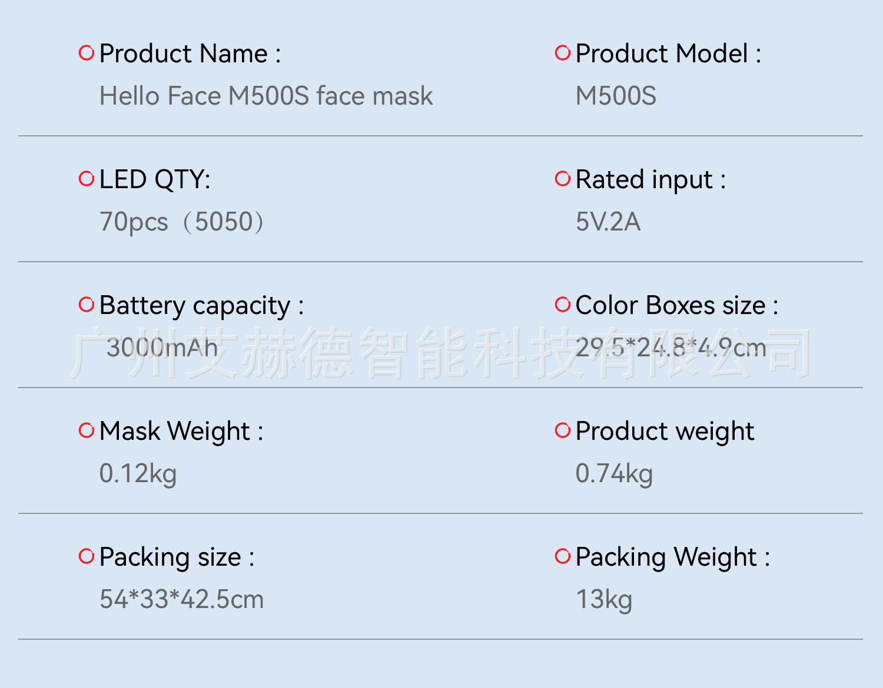Viewport: 883px width, 688px height.
Task: Click the red bullet before Packing size
Action: coord(87,556)
